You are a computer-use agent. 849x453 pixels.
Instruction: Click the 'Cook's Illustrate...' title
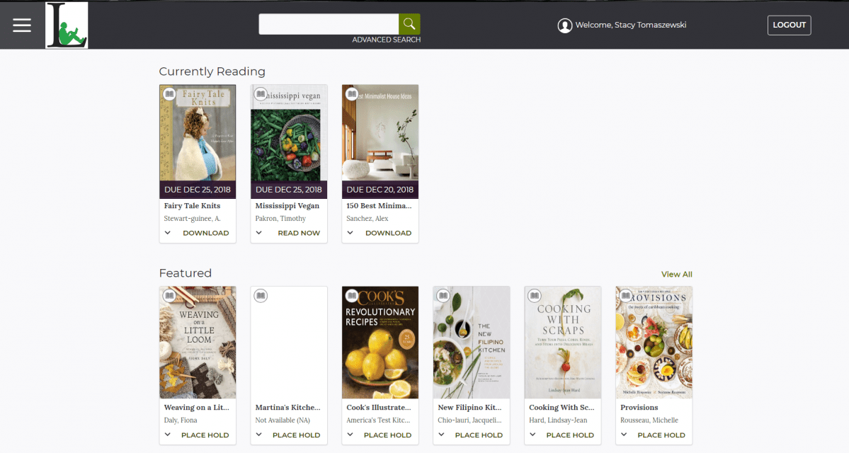coord(379,408)
